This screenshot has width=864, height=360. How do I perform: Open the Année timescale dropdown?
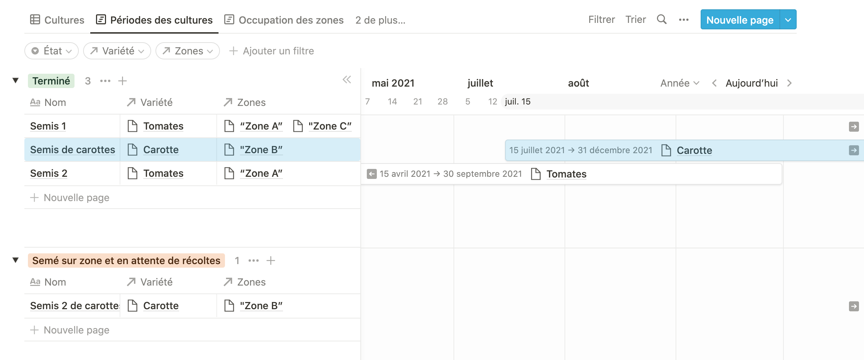pos(680,83)
